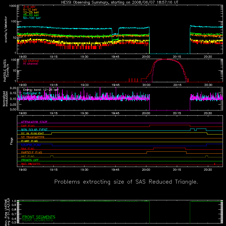Select the 6-12 keV legend label
The width and height of the screenshot is (226, 226).
(x=30, y=10)
